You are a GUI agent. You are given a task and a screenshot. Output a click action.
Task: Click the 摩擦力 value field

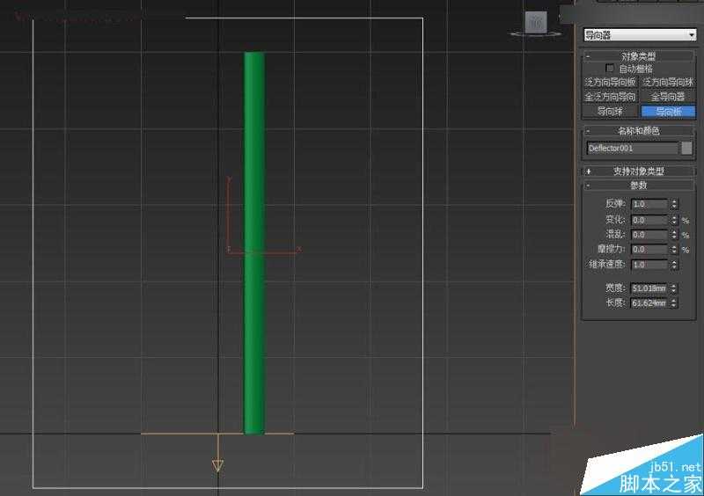(649, 249)
